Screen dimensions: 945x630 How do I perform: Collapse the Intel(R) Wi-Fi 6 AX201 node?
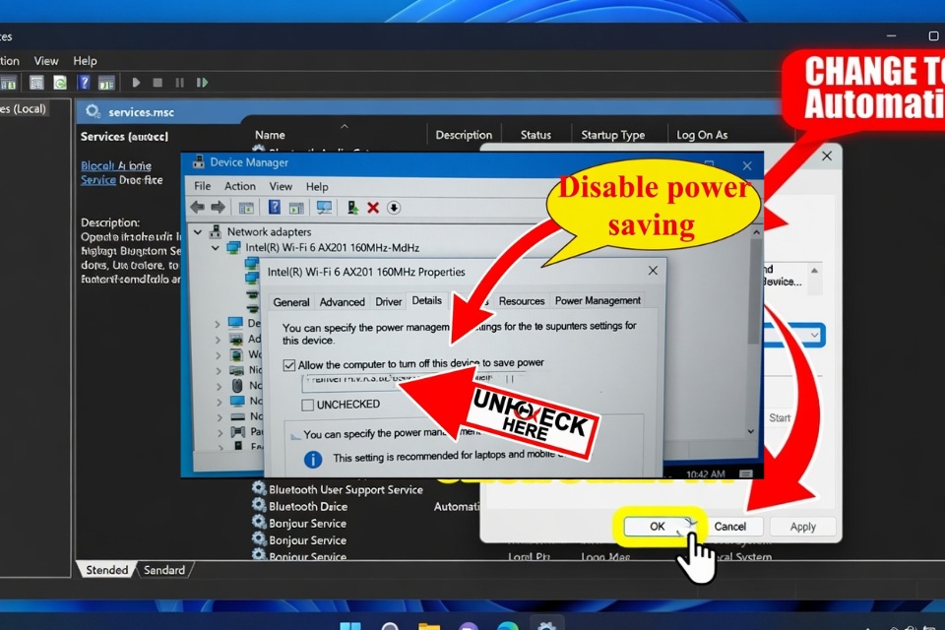click(216, 248)
